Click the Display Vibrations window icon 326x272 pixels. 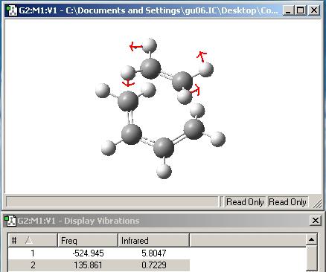[10, 221]
